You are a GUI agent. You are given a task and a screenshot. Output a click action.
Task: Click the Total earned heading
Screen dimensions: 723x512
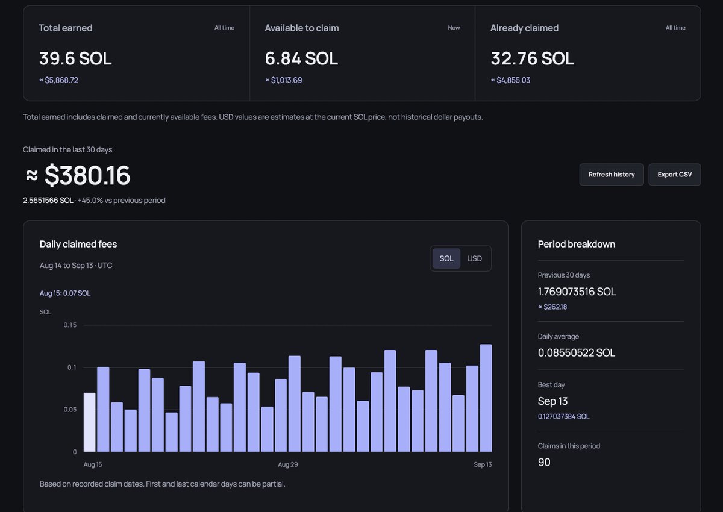click(66, 28)
